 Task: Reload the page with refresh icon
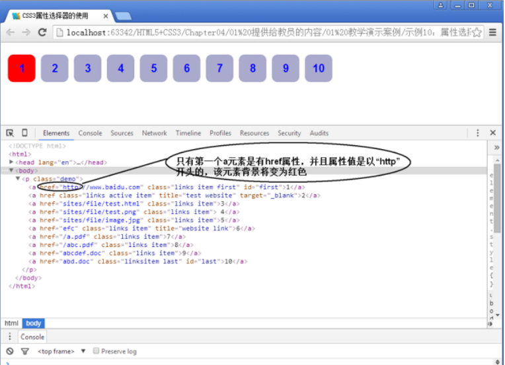tap(42, 32)
